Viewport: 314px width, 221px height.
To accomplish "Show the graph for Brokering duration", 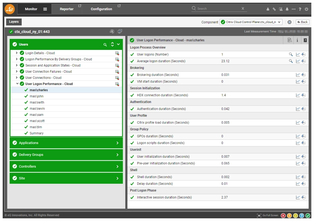I will 298,75.
